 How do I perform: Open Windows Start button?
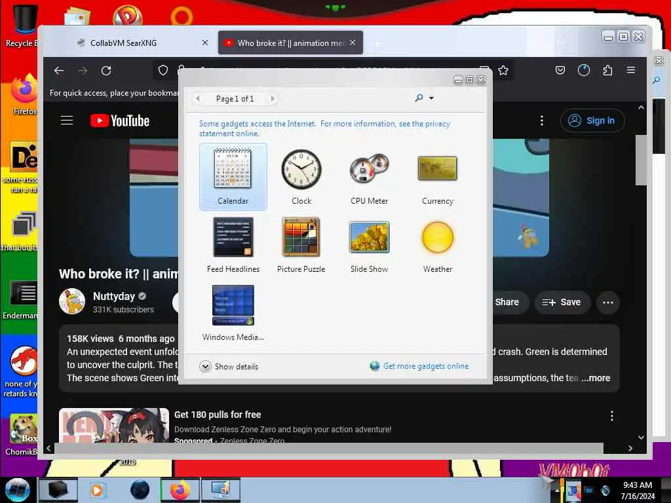pyautogui.click(x=18, y=490)
